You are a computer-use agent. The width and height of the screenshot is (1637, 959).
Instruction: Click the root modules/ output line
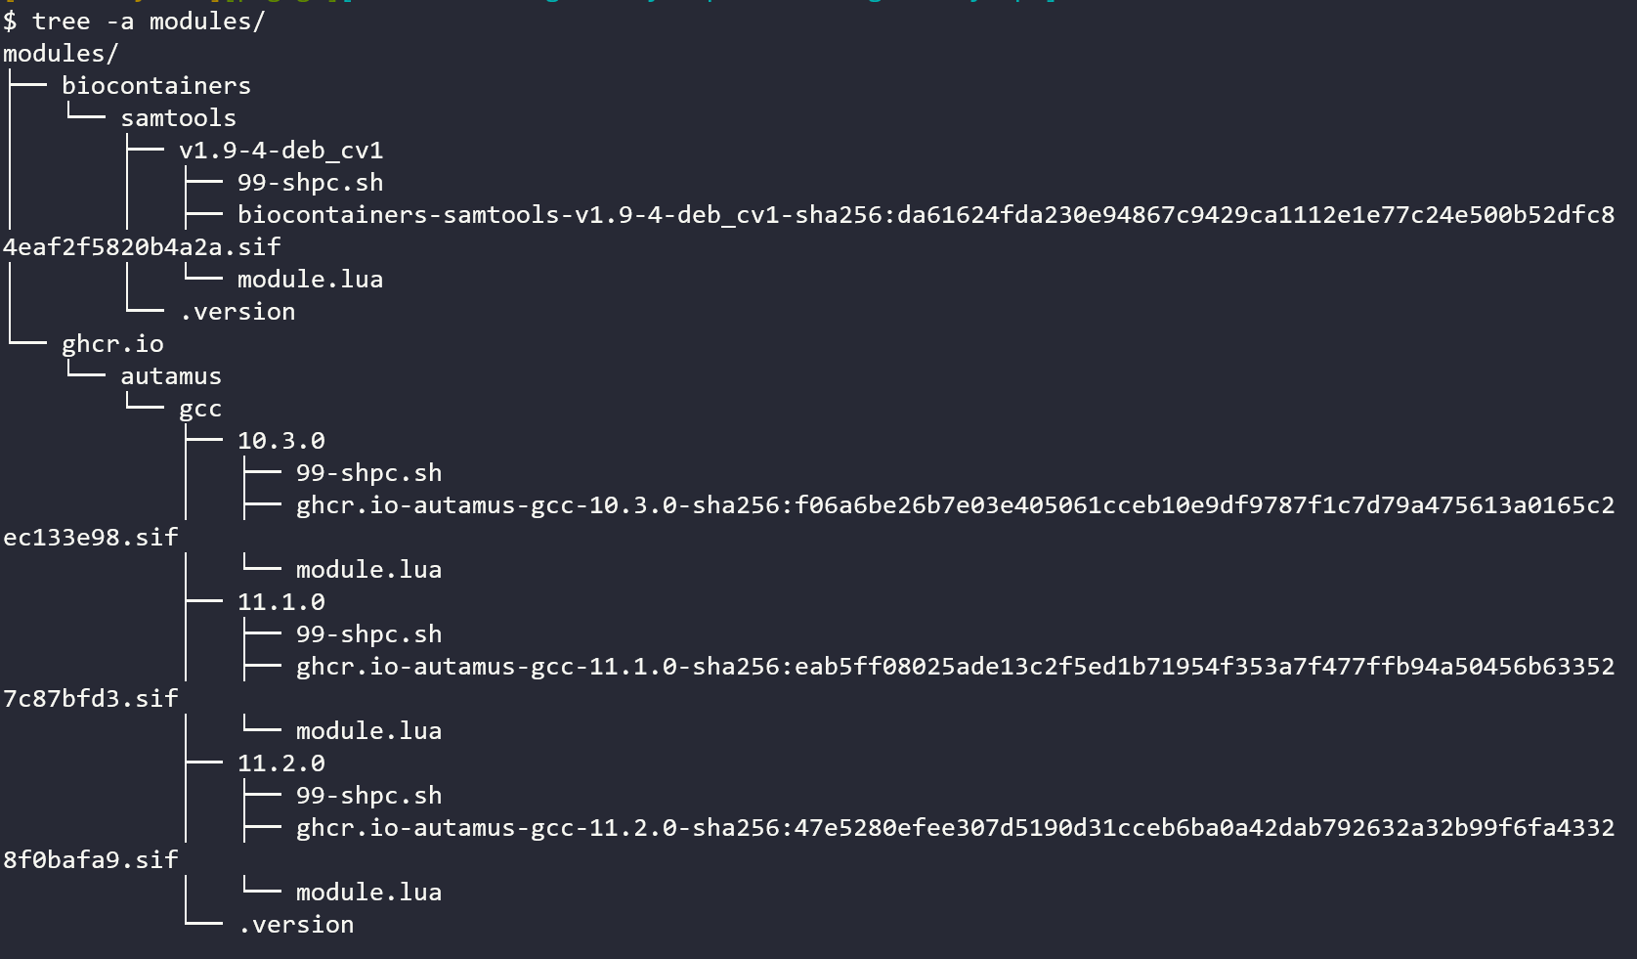pyautogui.click(x=61, y=53)
